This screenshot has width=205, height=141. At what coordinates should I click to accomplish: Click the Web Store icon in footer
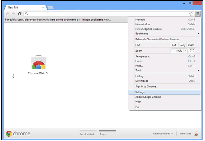click(x=196, y=134)
